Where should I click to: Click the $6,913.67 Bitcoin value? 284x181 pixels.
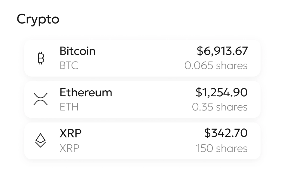coord(222,51)
